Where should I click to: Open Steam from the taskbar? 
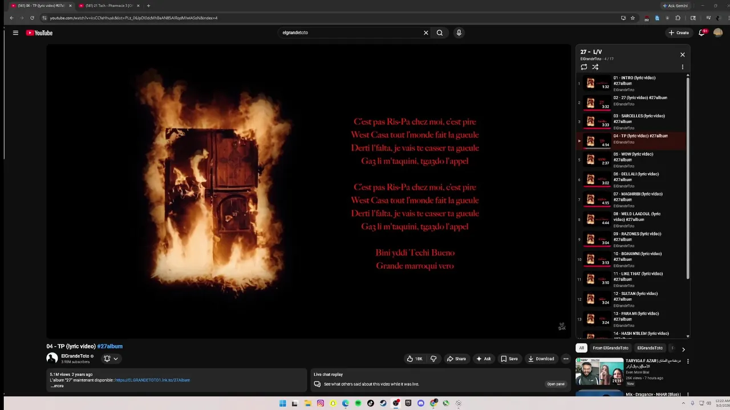[383, 403]
